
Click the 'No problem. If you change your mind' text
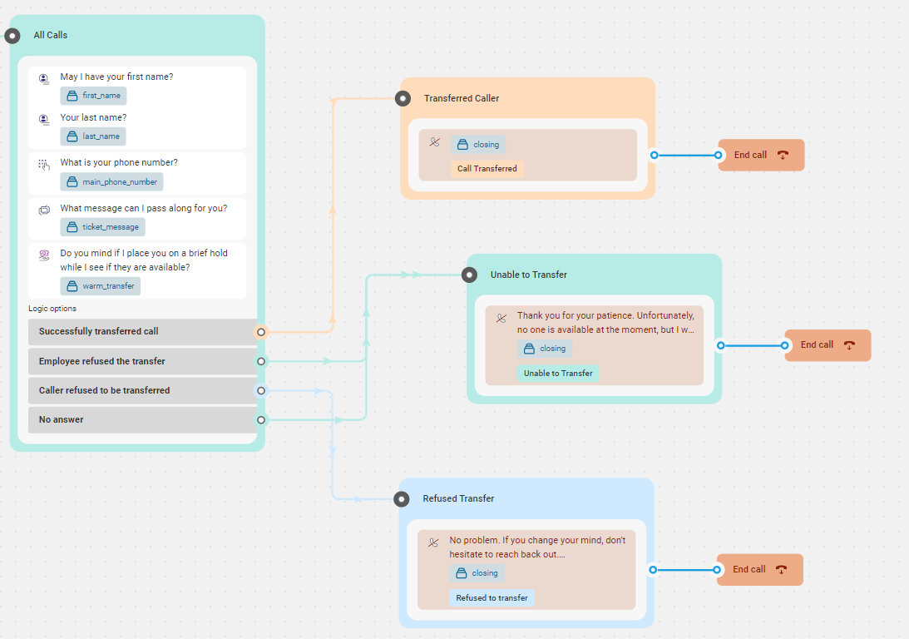[537, 547]
